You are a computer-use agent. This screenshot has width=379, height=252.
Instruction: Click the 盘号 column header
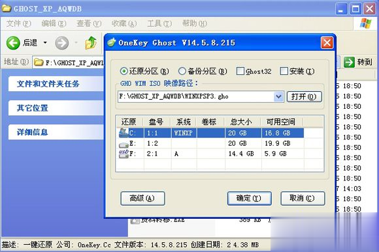coord(156,122)
